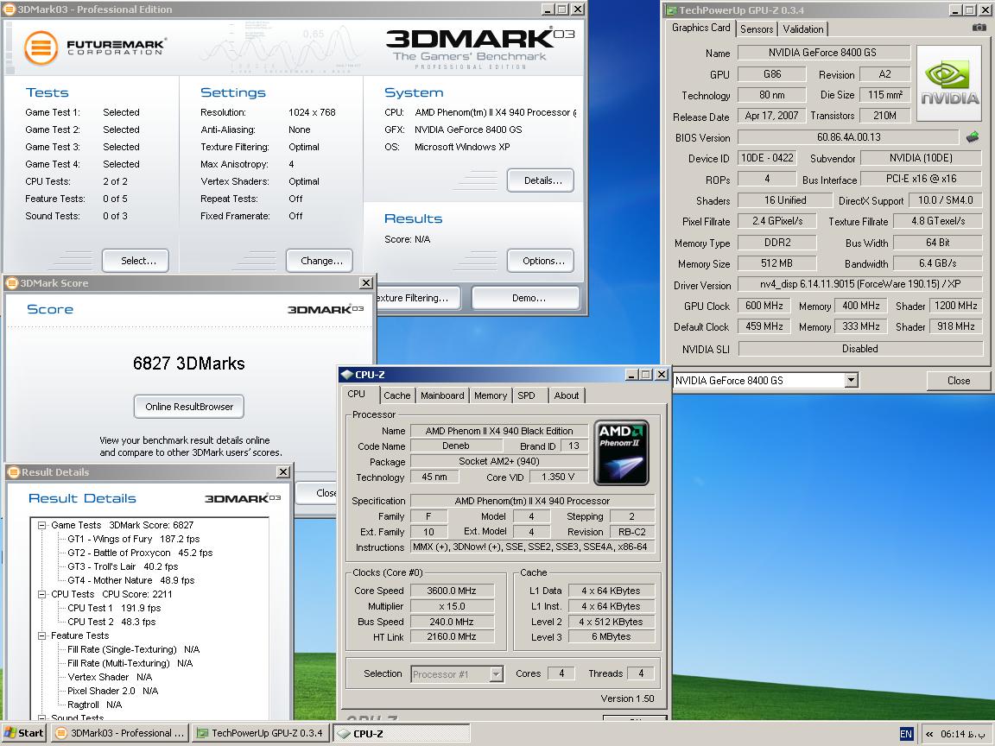Click the CPU-Z taskbar button

coord(402,734)
